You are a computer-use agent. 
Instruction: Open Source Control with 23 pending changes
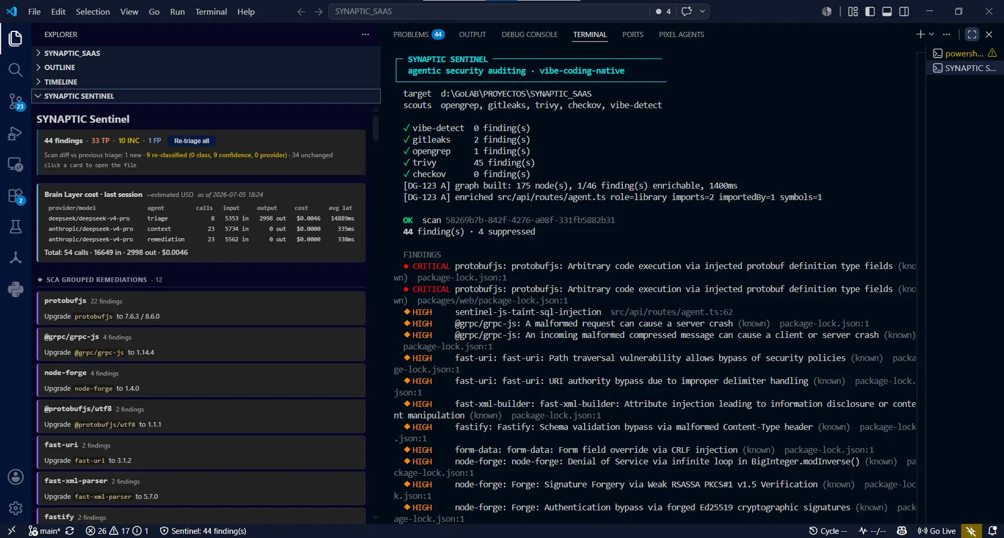pyautogui.click(x=16, y=102)
